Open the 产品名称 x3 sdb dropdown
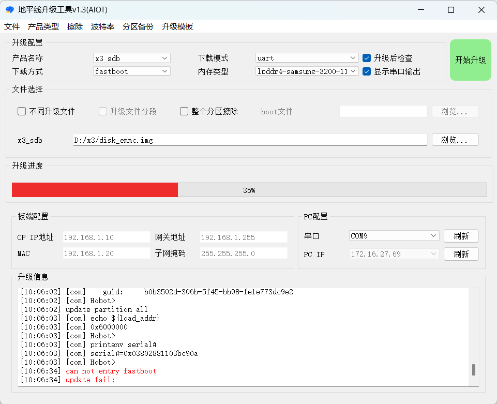Image resolution: width=497 pixels, height=404 pixels. (x=132, y=58)
